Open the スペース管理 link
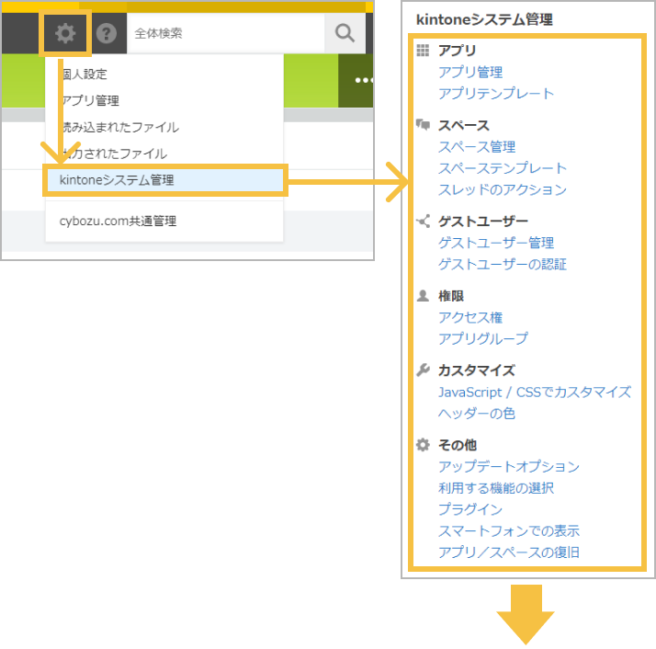The height and width of the screenshot is (649, 656). [477, 146]
